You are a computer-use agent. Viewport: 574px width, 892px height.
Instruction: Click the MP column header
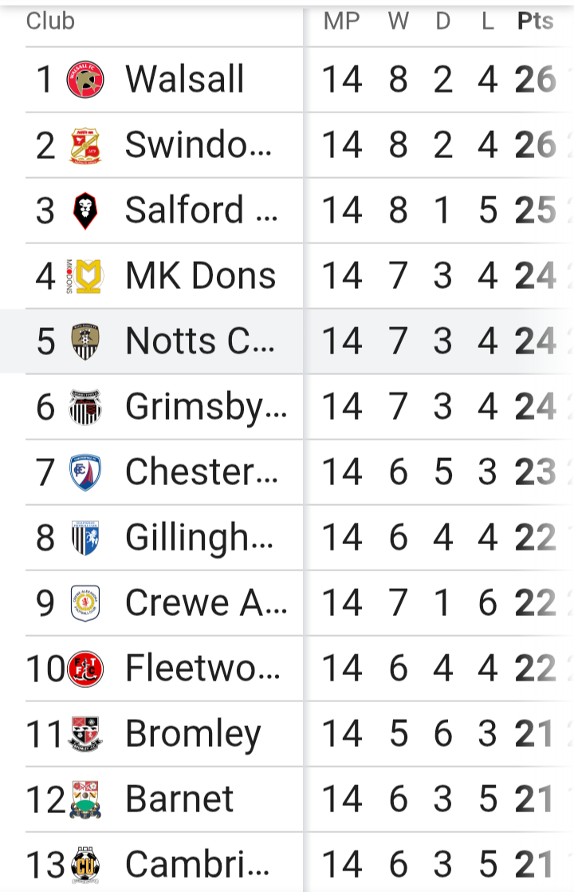[341, 22]
